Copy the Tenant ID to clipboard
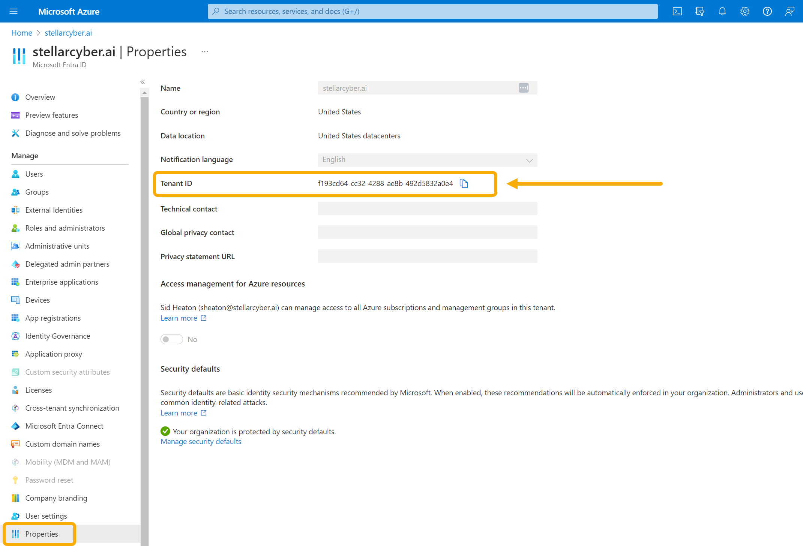Image resolution: width=803 pixels, height=546 pixels. [464, 183]
